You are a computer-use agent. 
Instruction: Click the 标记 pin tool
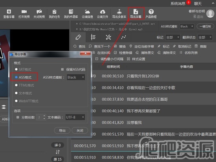pyautogui.click(x=163, y=46)
